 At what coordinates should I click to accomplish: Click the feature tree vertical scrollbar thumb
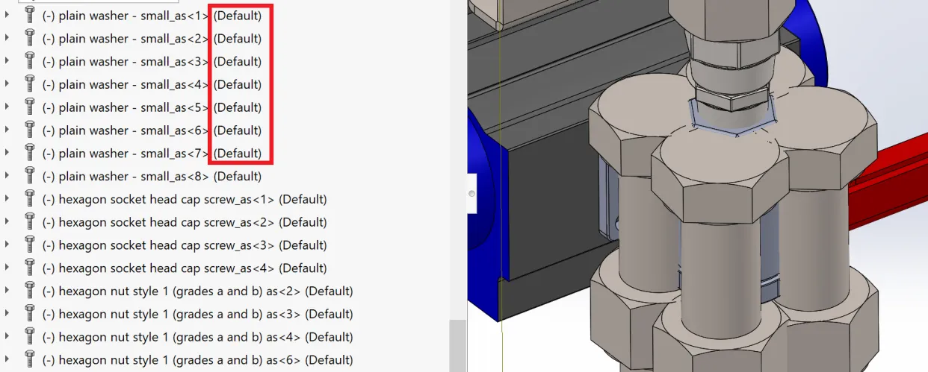[x=457, y=346]
